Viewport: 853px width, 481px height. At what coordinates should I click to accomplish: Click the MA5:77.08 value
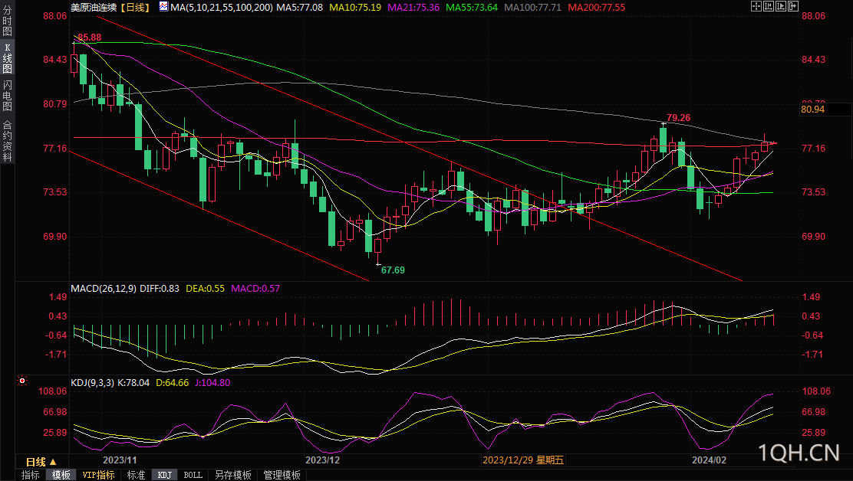(299, 7)
